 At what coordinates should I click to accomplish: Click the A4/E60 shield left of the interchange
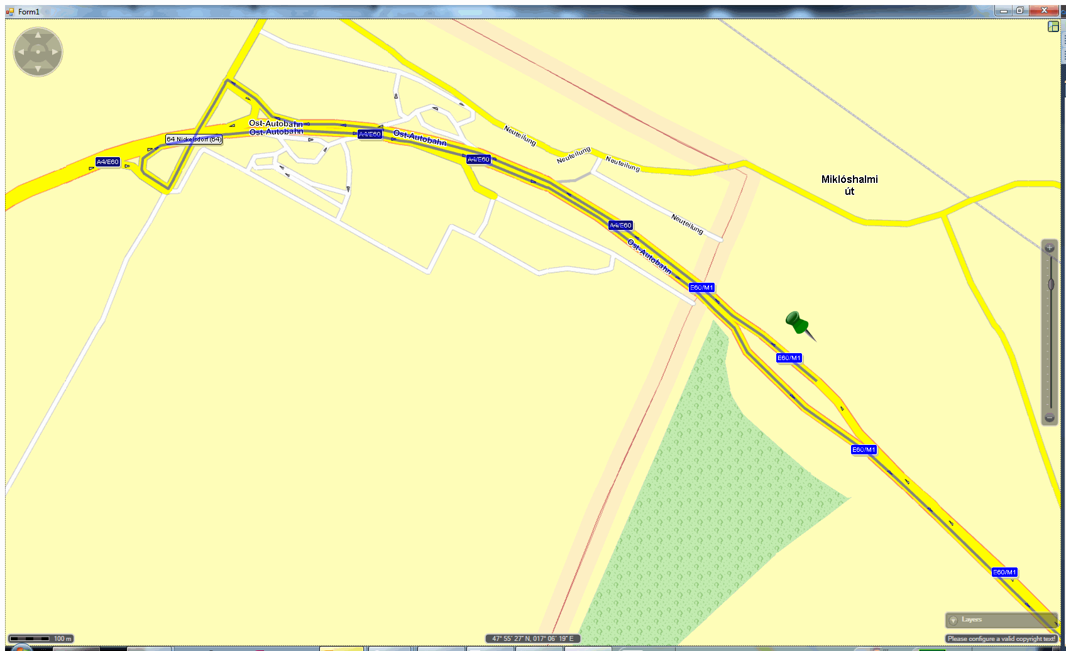click(107, 162)
